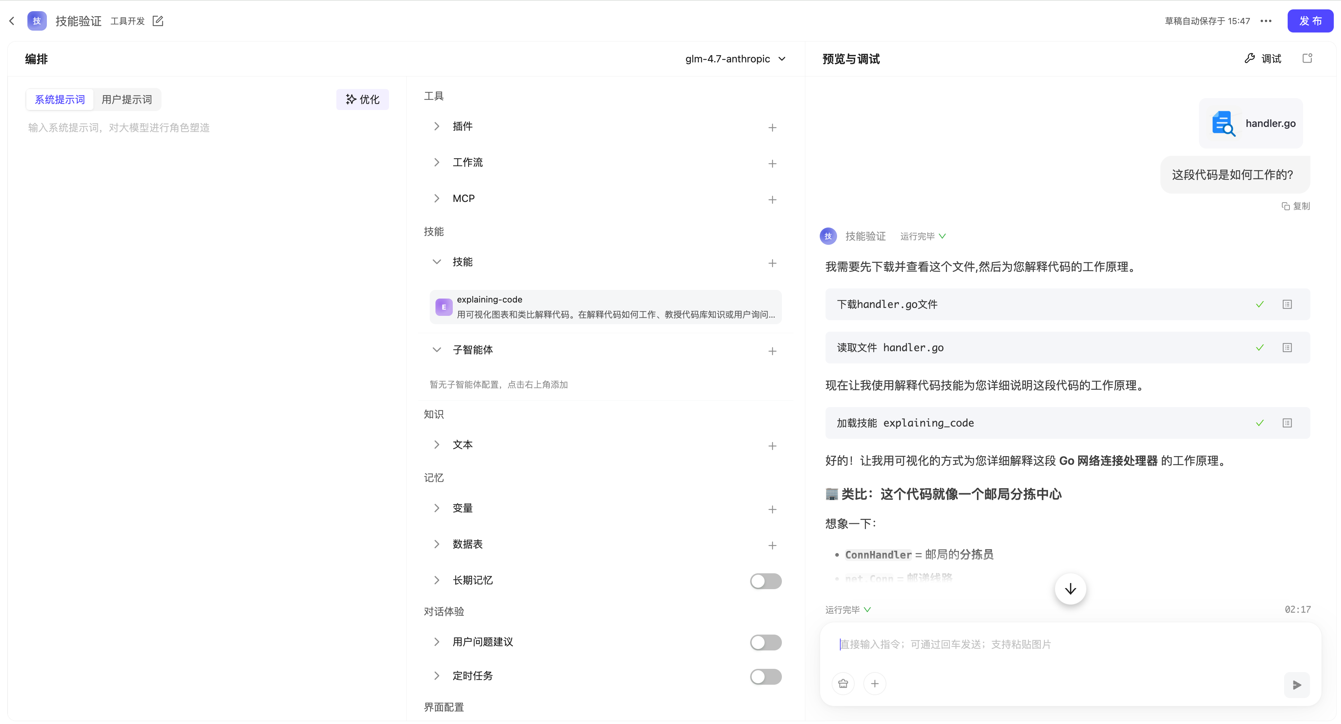Enable the 长期记忆 toggle
The height and width of the screenshot is (724, 1341).
(765, 581)
